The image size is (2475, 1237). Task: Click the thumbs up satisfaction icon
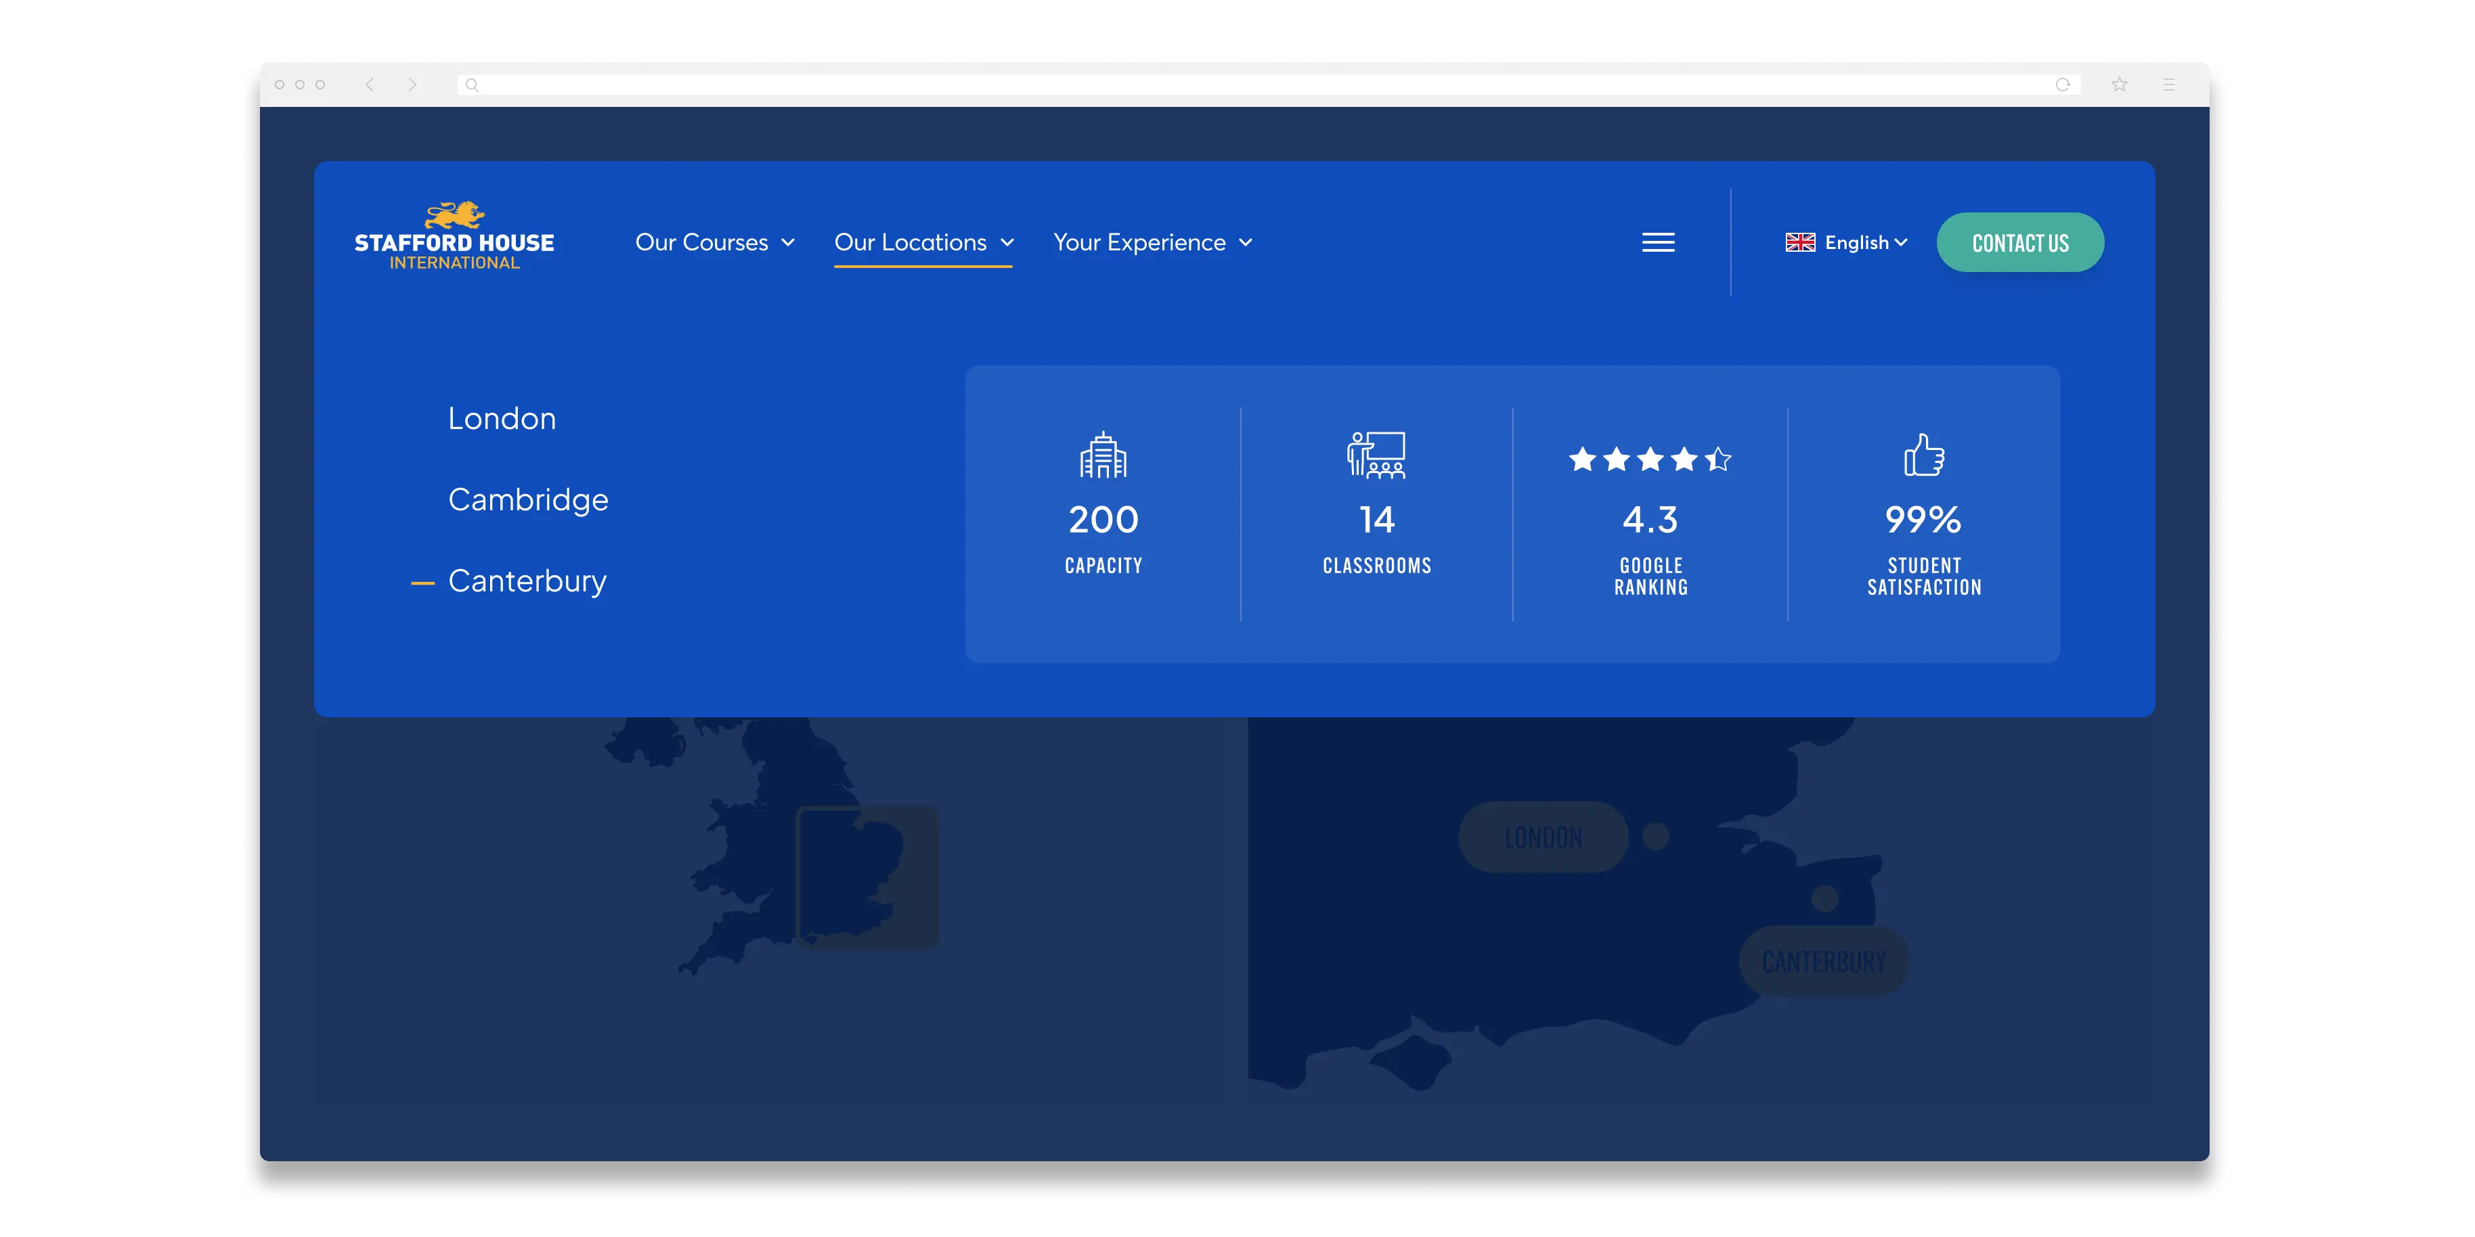pyautogui.click(x=1923, y=454)
